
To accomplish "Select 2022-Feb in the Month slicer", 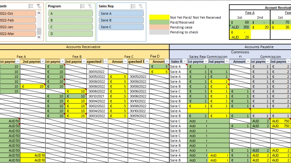I will (x=18, y=20).
